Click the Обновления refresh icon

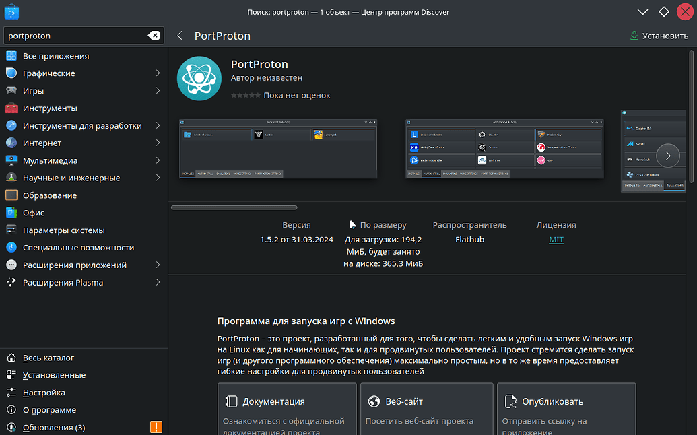[11, 427]
